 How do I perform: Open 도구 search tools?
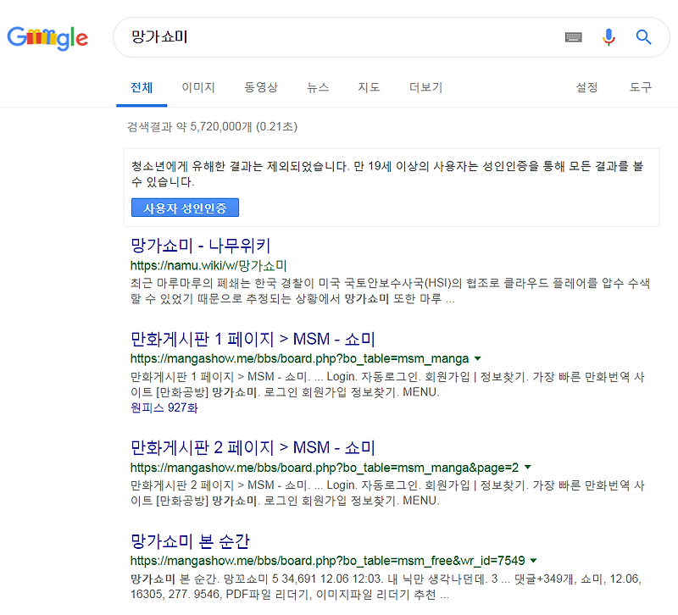coord(641,88)
